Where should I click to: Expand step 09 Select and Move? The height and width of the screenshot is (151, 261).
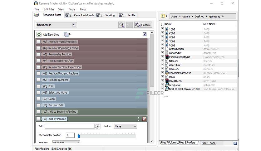(x=55, y=93)
